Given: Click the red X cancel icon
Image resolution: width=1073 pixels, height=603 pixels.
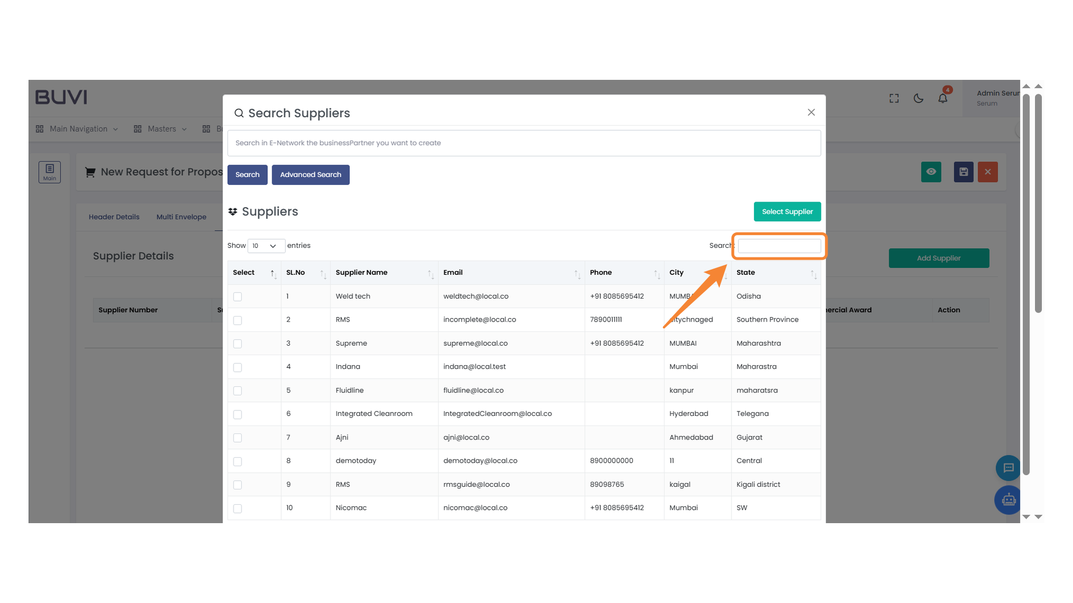Looking at the screenshot, I should (987, 172).
